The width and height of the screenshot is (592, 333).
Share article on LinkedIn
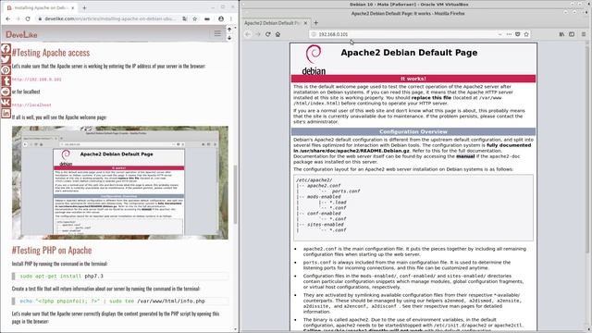(6, 113)
